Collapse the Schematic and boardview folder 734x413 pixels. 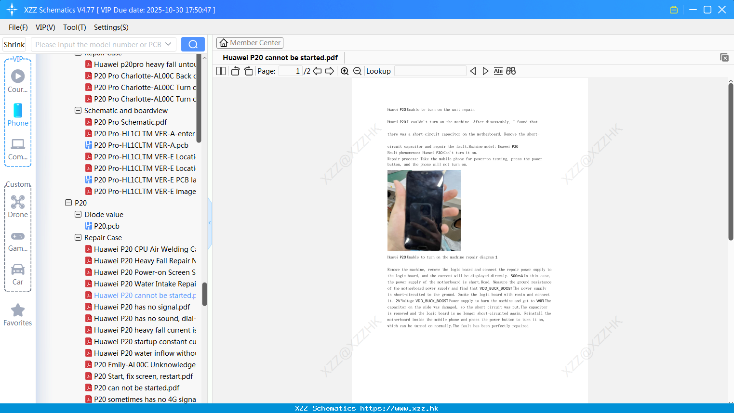point(78,110)
